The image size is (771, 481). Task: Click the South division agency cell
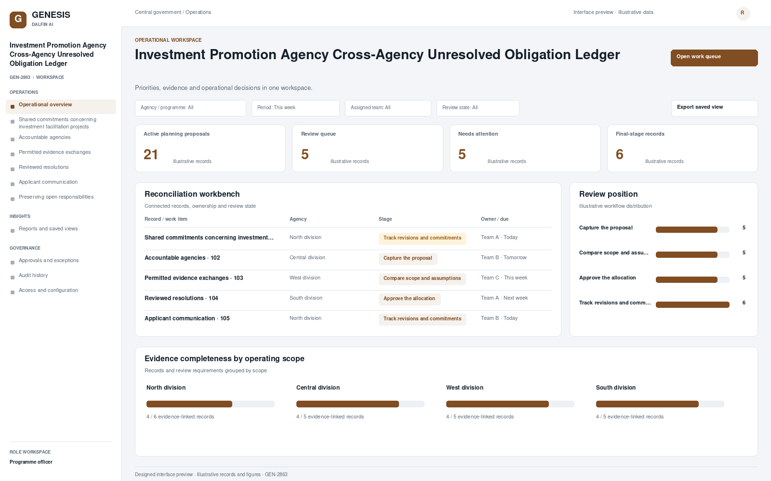point(306,298)
